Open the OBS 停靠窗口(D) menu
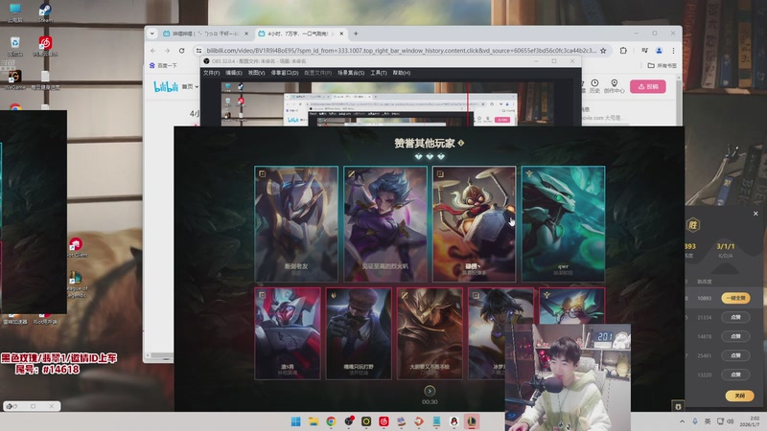 click(x=285, y=73)
